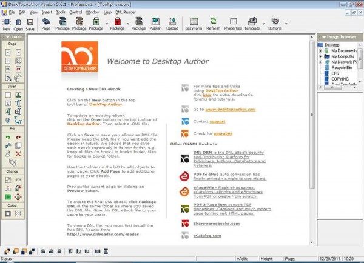This screenshot has width=364, height=263.
Task: Expand the My Computer tree node
Action: [x=320, y=56]
